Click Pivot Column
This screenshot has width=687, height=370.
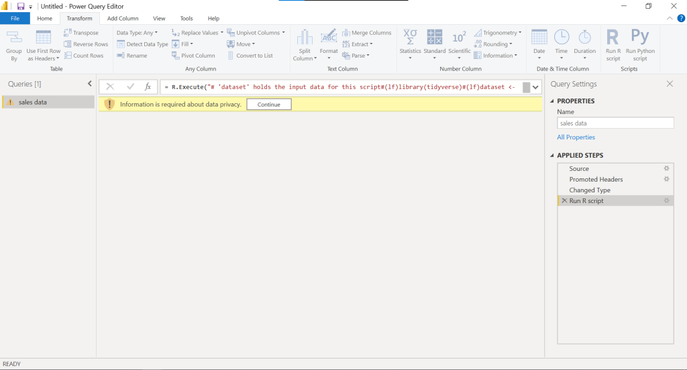click(193, 56)
